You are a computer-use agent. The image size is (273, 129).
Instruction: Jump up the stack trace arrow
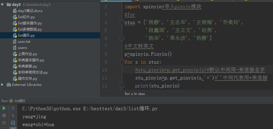coord(13,108)
